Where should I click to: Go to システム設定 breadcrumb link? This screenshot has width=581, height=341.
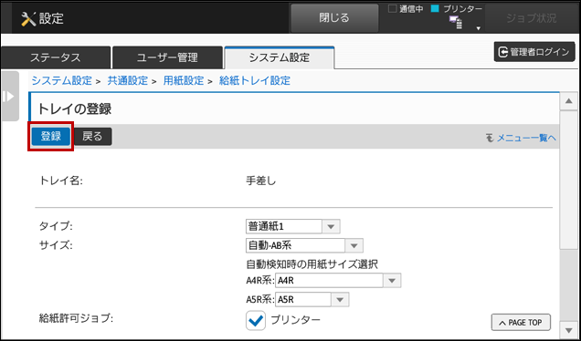[61, 80]
